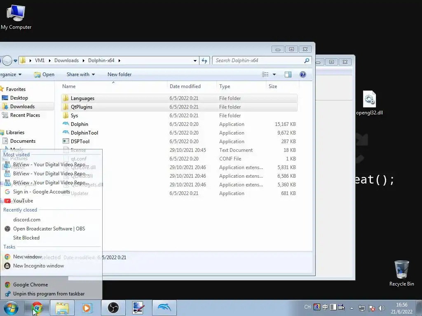Select the opengl32.dll file on desktop

[369, 103]
